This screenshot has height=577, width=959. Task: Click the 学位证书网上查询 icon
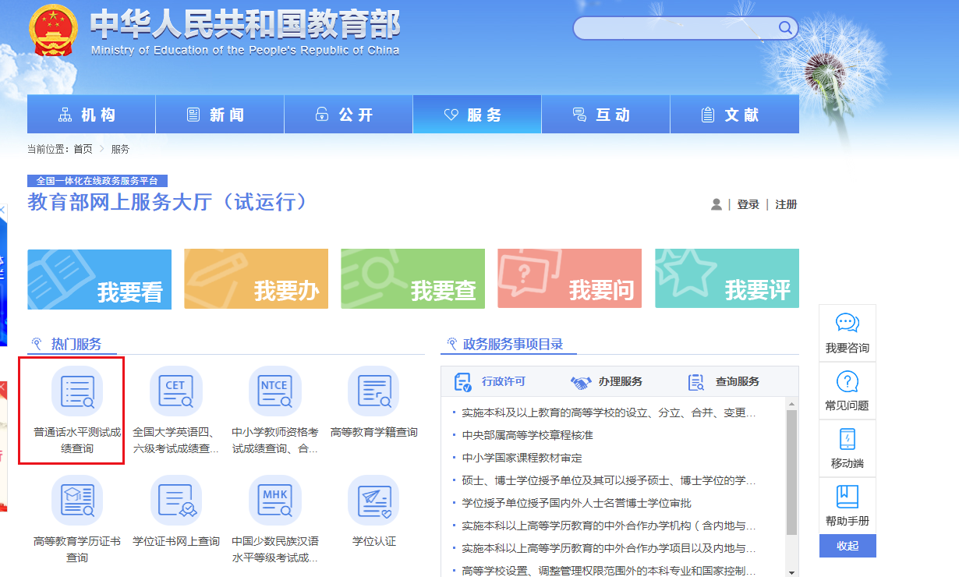coord(176,501)
